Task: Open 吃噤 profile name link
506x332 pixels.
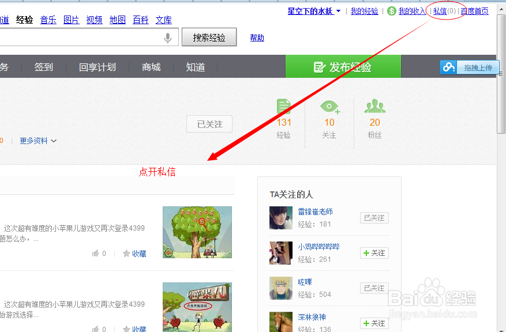Action: [x=305, y=282]
